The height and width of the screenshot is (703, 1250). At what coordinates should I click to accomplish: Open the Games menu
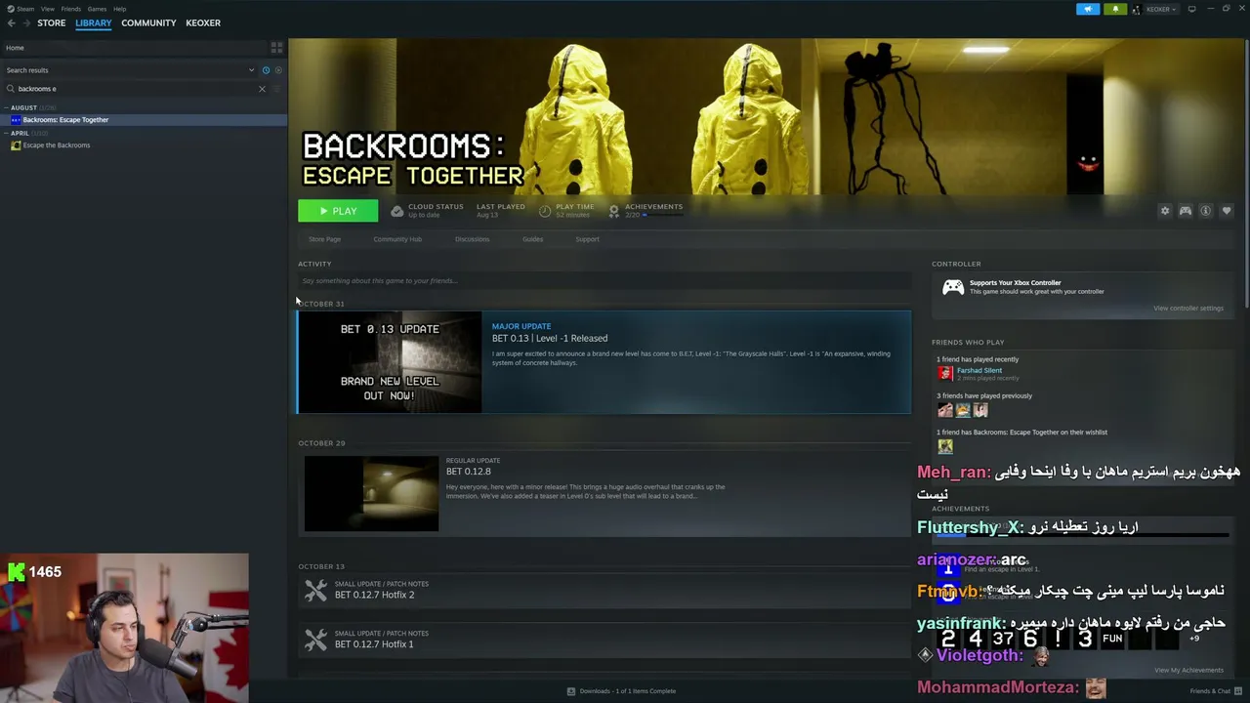tap(97, 9)
